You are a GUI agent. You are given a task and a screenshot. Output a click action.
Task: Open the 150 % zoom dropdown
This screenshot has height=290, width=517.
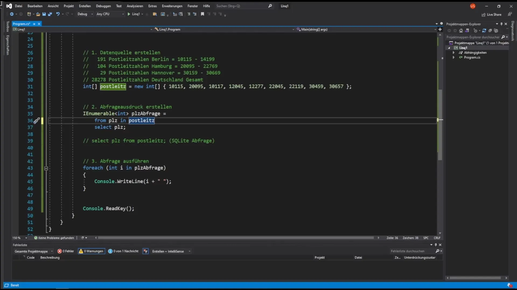click(20, 238)
